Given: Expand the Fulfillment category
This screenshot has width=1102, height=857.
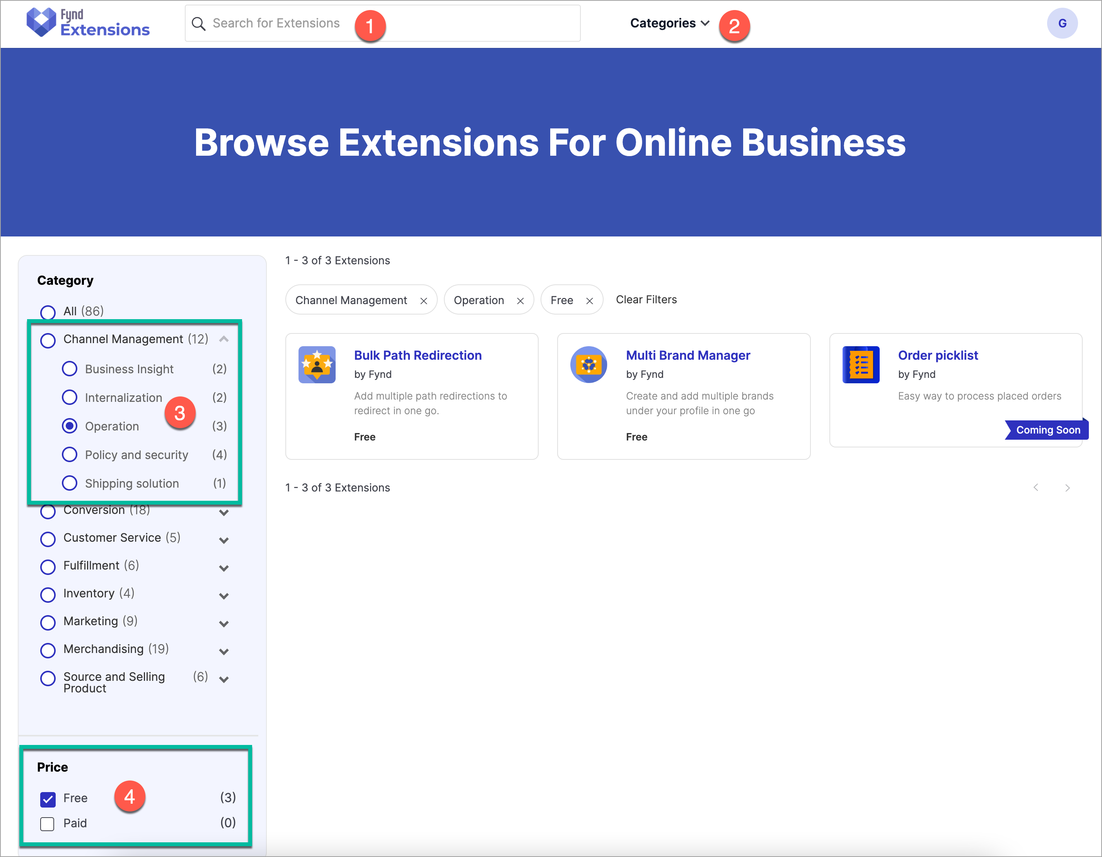Looking at the screenshot, I should [224, 568].
